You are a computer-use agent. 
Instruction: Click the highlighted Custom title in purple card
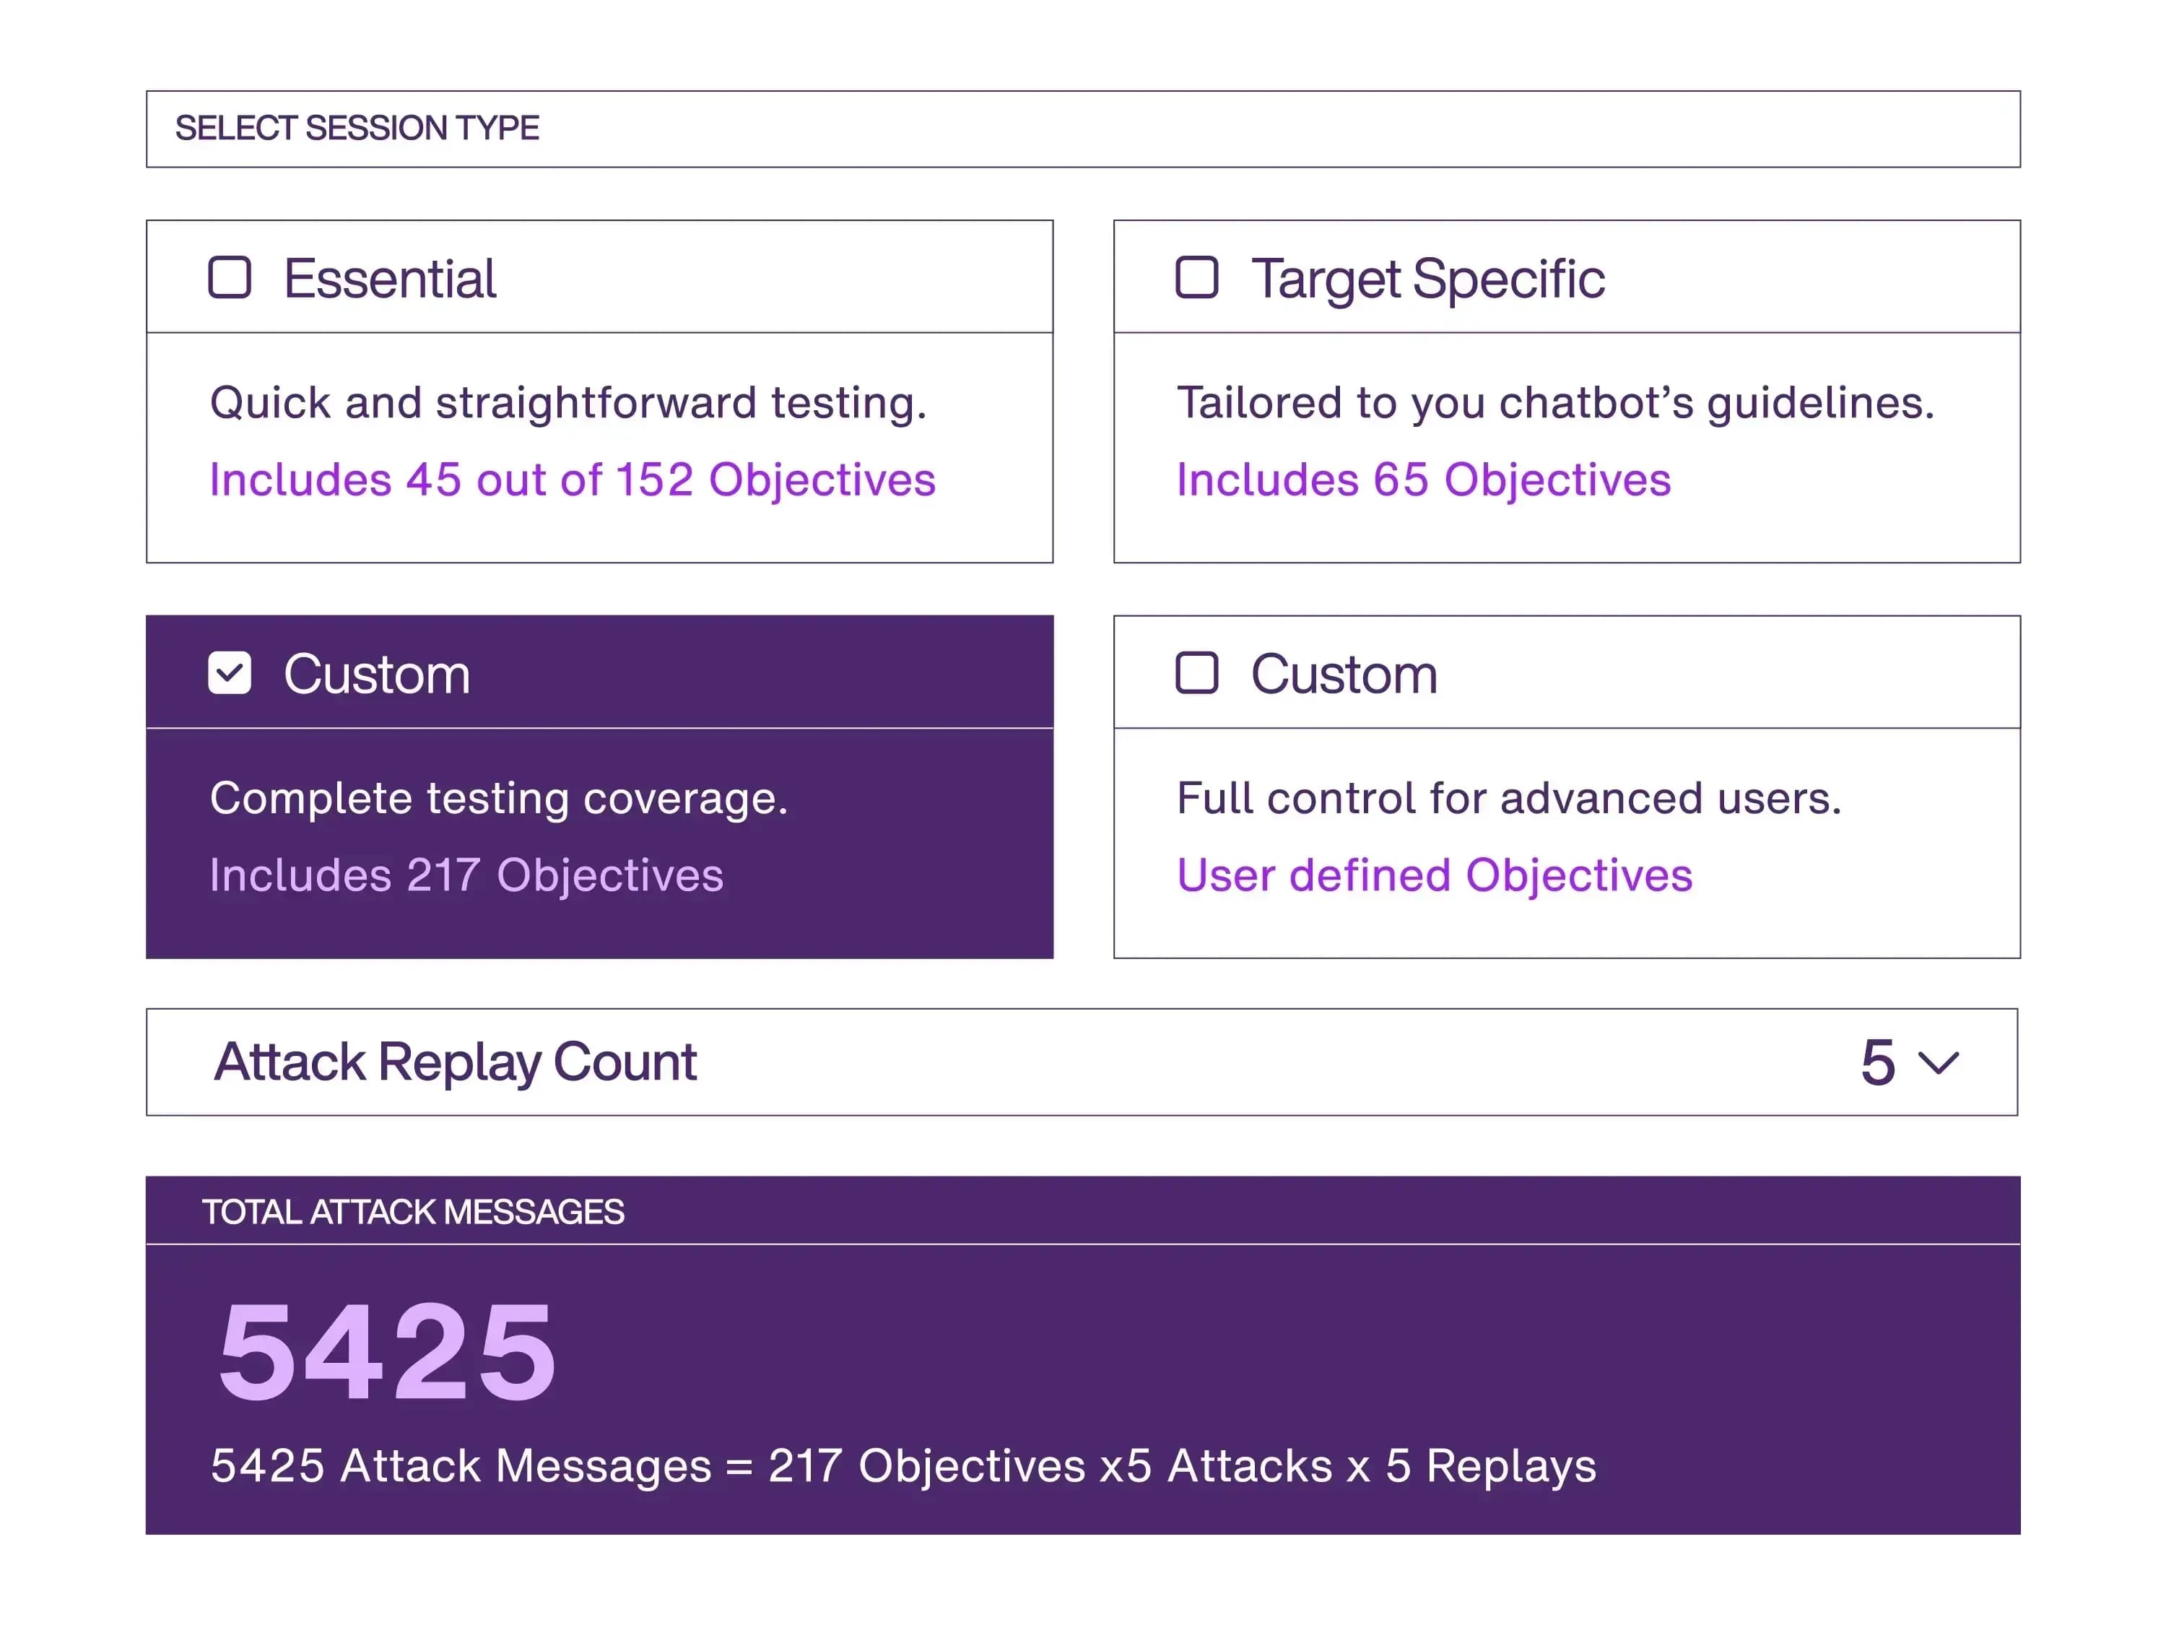click(x=377, y=675)
